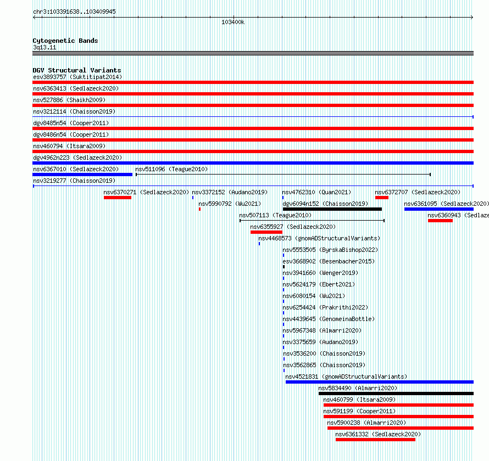Image resolution: width=489 pixels, height=461 pixels.
Task: Open nsv460794 (Itsara2009) variant details
Action: [x=69, y=146]
